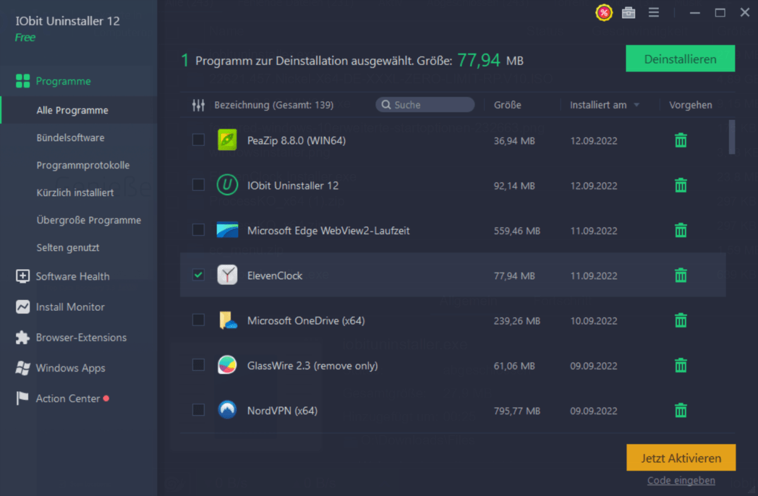Click the red percent promotion icon
Image resolution: width=758 pixels, height=496 pixels.
click(603, 12)
